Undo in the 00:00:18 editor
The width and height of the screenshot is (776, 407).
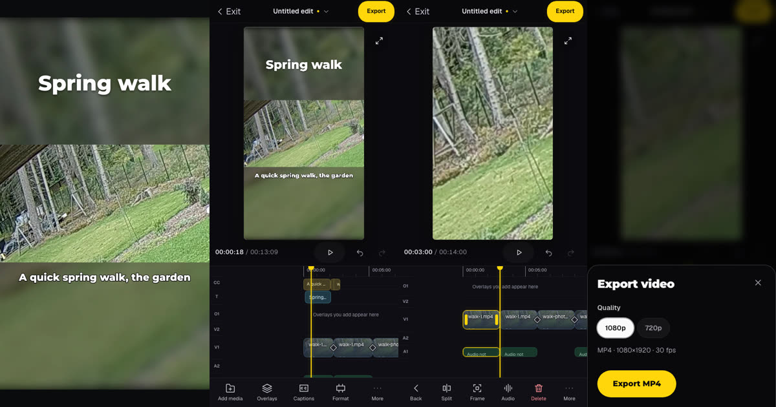pos(360,253)
